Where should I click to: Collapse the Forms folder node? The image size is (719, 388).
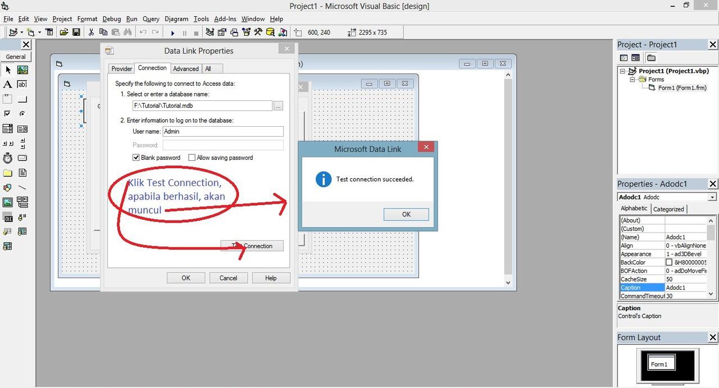(632, 80)
